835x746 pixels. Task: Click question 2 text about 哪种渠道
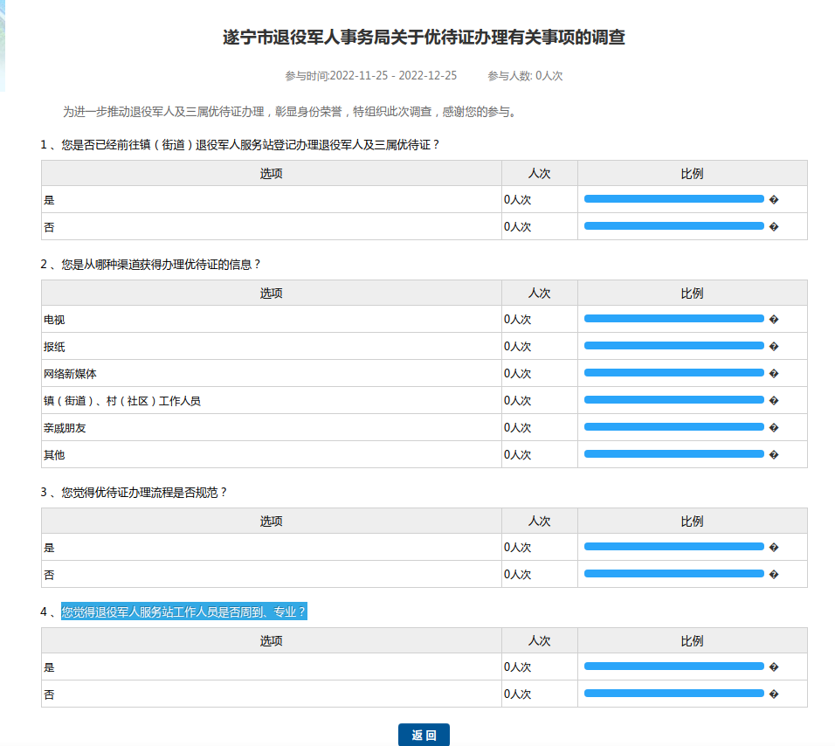point(162,264)
